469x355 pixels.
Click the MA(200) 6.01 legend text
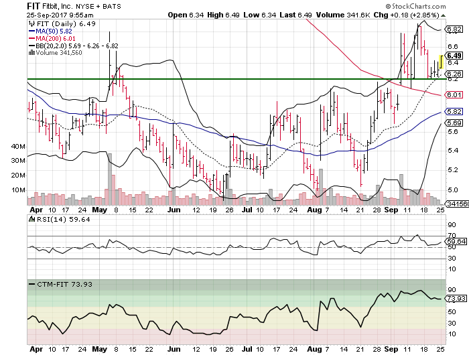click(56, 39)
